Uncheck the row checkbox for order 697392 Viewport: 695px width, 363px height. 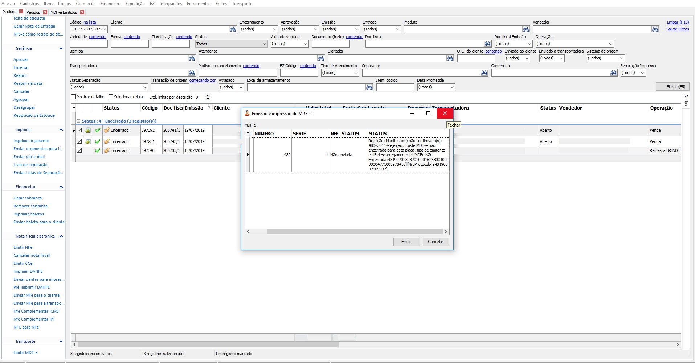click(x=79, y=130)
